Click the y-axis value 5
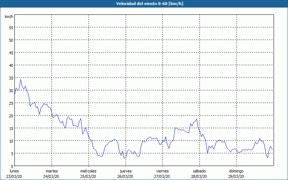The height and width of the screenshot is (180, 288). click(x=12, y=154)
